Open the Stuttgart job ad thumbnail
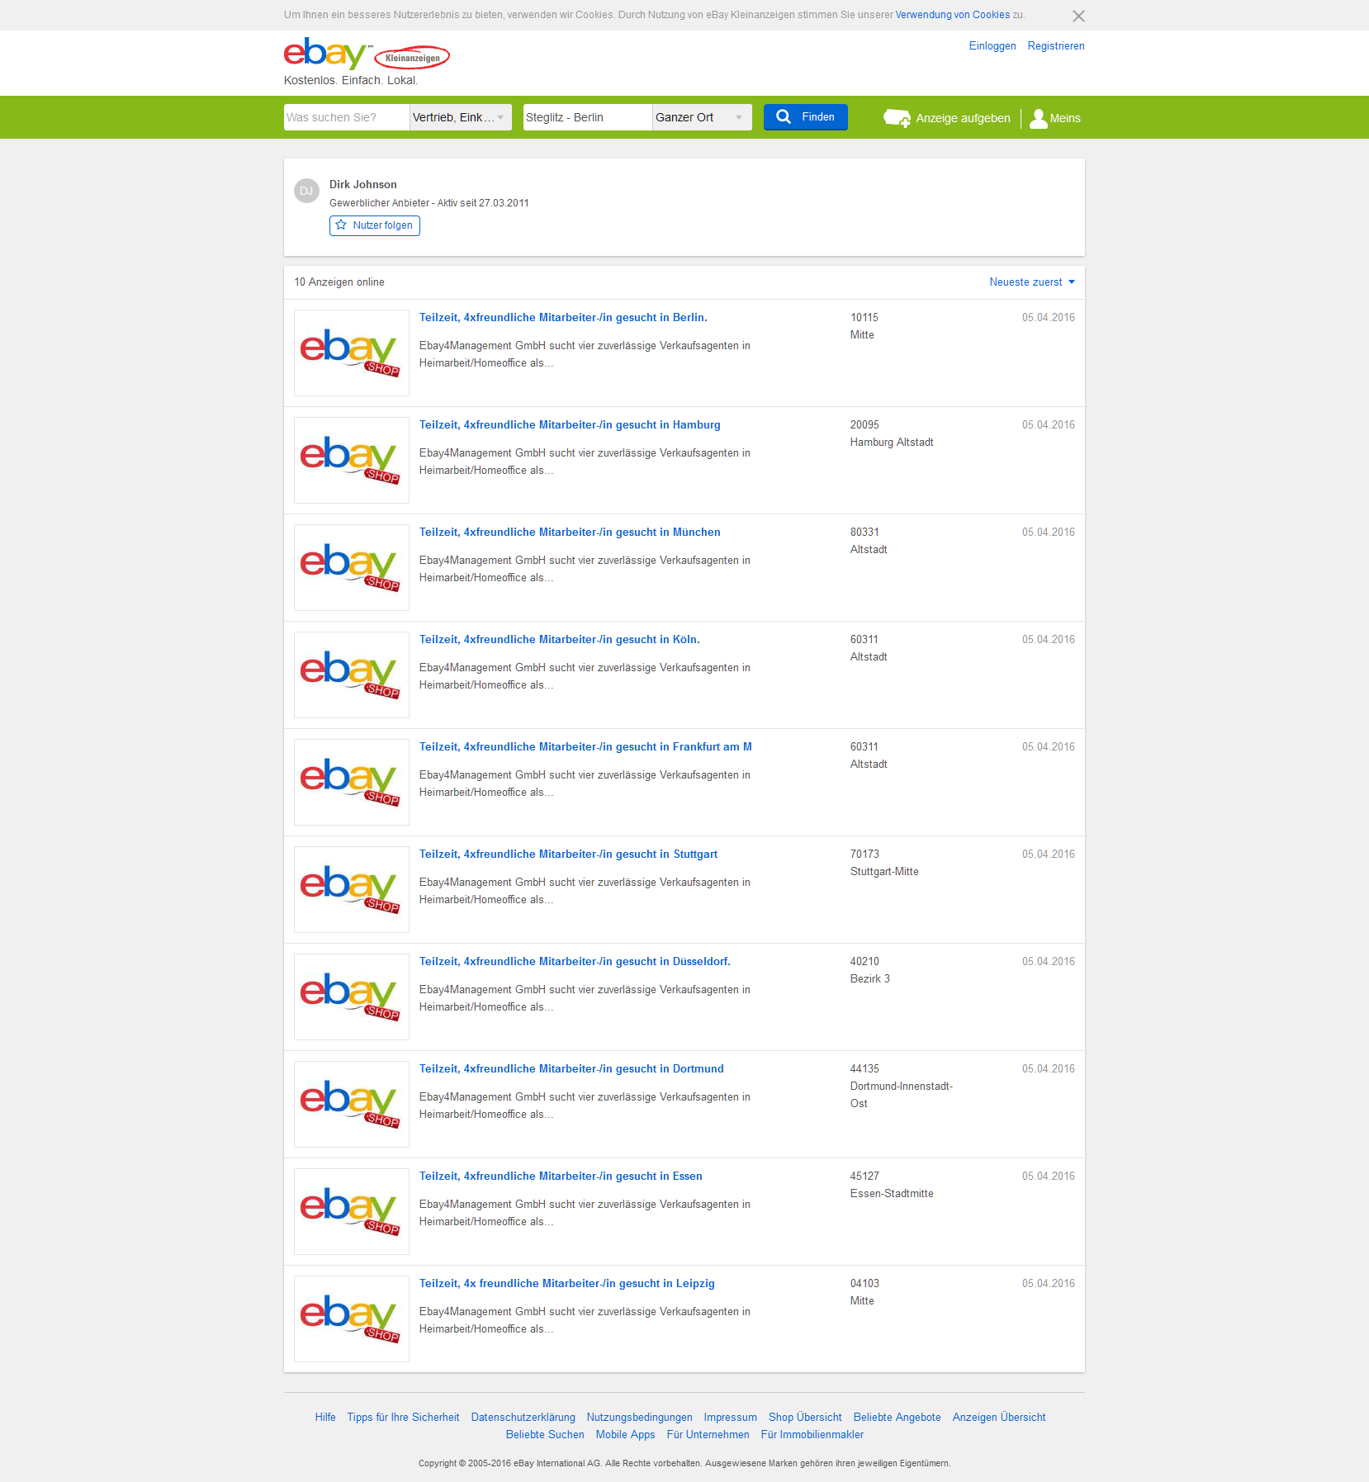 [x=352, y=889]
